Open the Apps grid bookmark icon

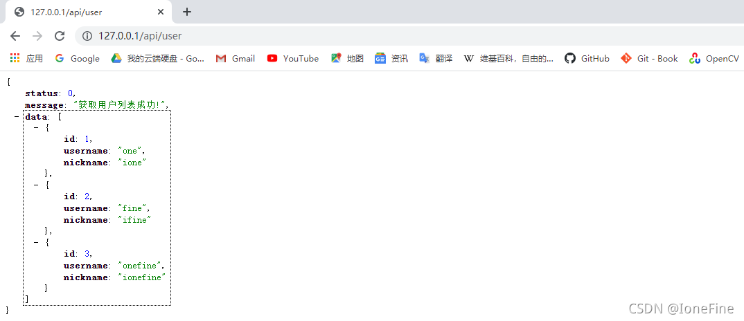pyautogui.click(x=26, y=58)
